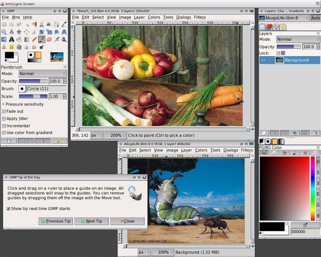321x257 pixels.
Task: Open Colors menu in Beach_320 window
Action: [x=154, y=17]
